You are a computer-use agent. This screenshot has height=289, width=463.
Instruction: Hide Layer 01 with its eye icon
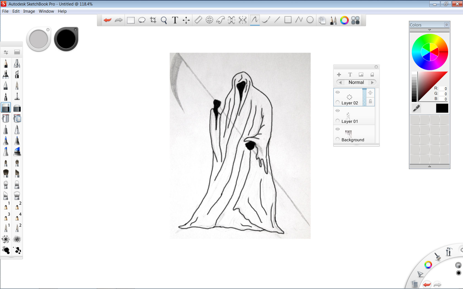pyautogui.click(x=338, y=111)
